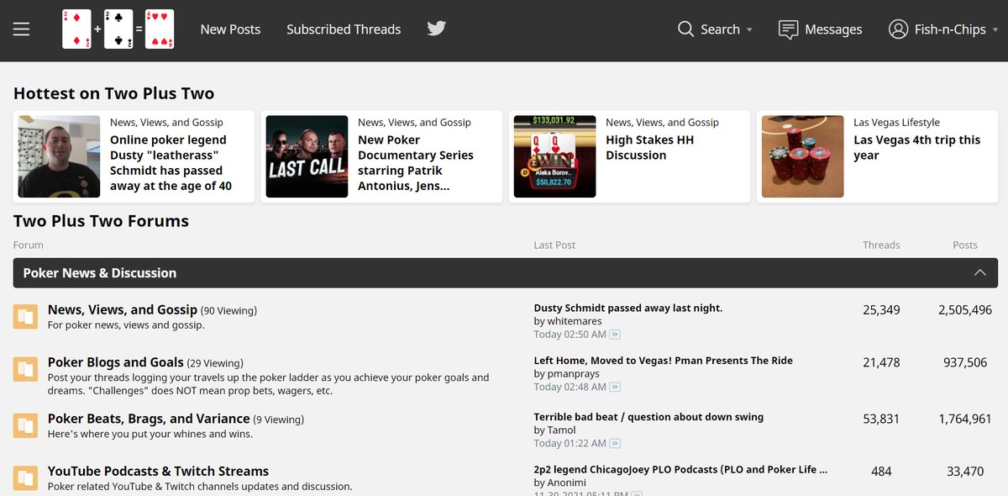Click the High Stakes HH slot win thumbnail

click(554, 156)
